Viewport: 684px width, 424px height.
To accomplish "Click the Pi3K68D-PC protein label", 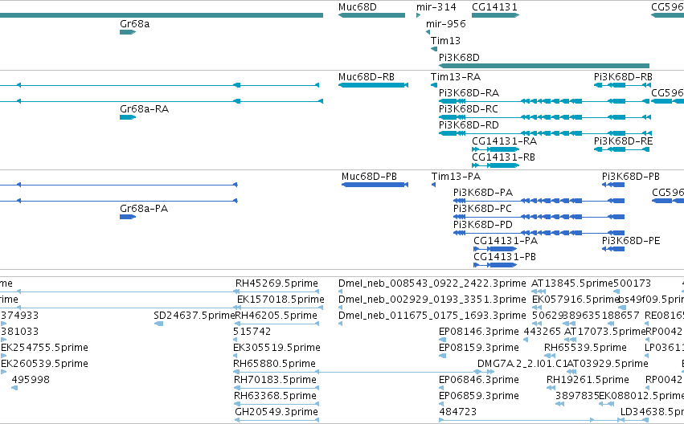I will pos(482,209).
